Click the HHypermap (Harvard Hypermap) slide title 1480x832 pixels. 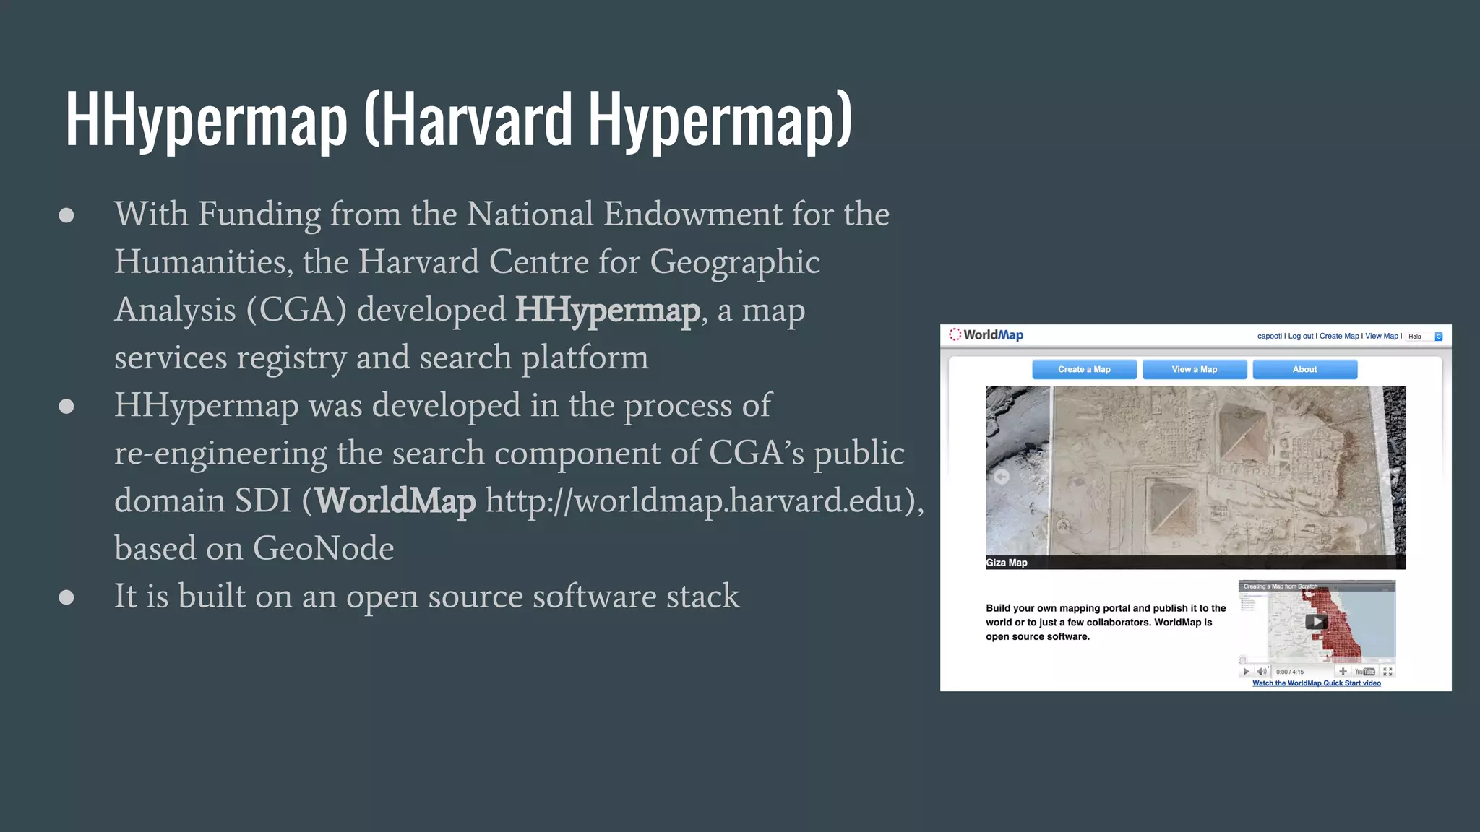pyautogui.click(x=459, y=119)
